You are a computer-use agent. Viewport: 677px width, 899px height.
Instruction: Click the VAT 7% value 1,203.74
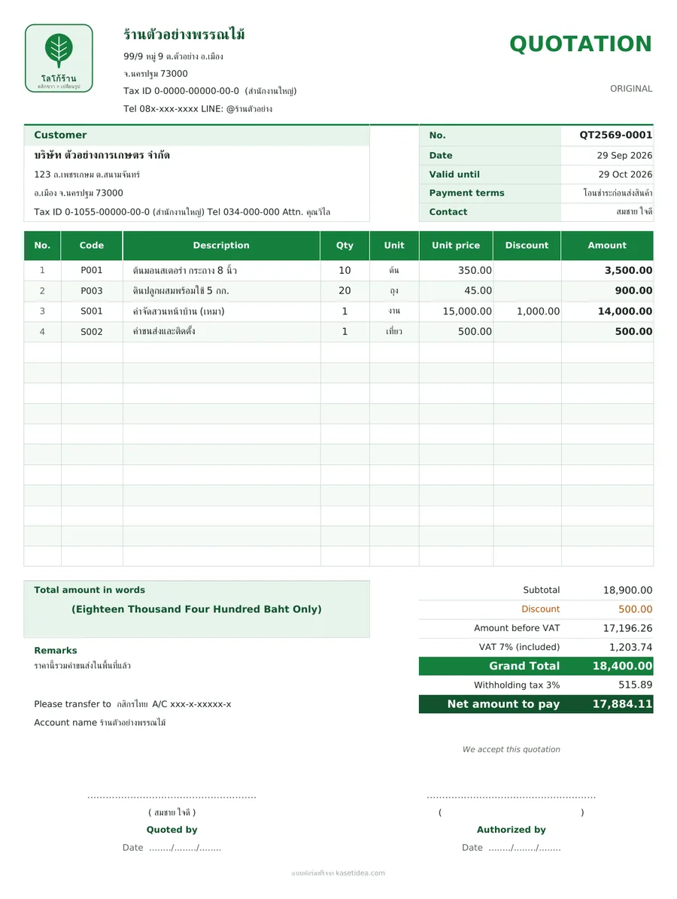[x=630, y=647]
